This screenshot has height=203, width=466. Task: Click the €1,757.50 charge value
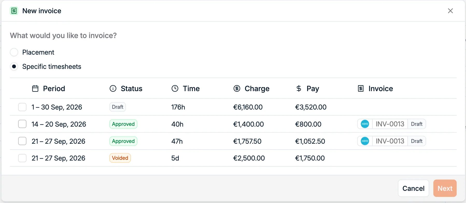pos(247,141)
